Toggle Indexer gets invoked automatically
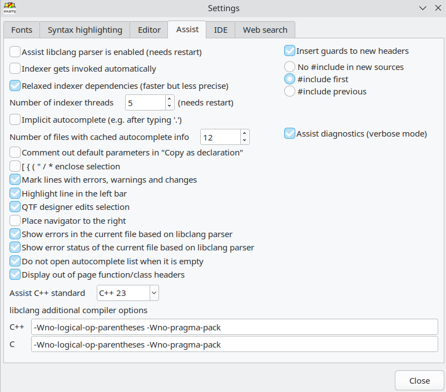446x392 pixels. coord(16,69)
